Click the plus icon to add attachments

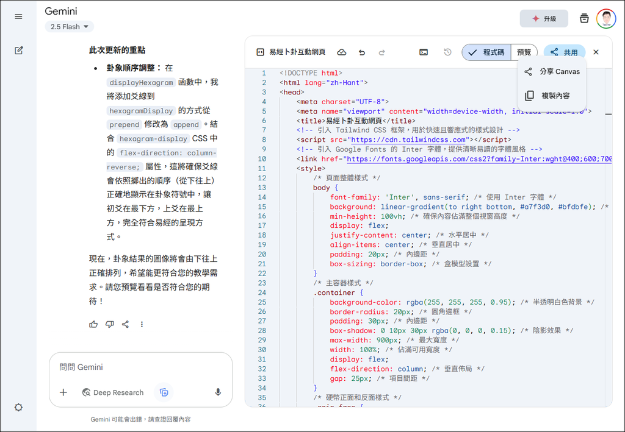(x=63, y=392)
